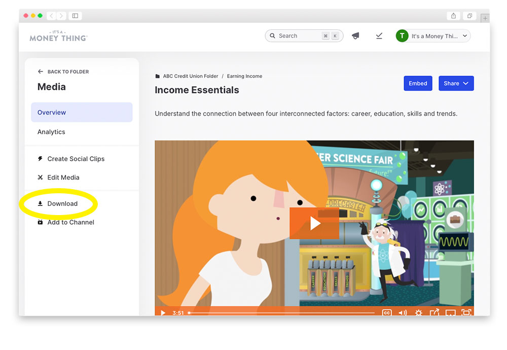This screenshot has height=350, width=507.
Task: Click the browser tab overview icon
Action: (470, 16)
